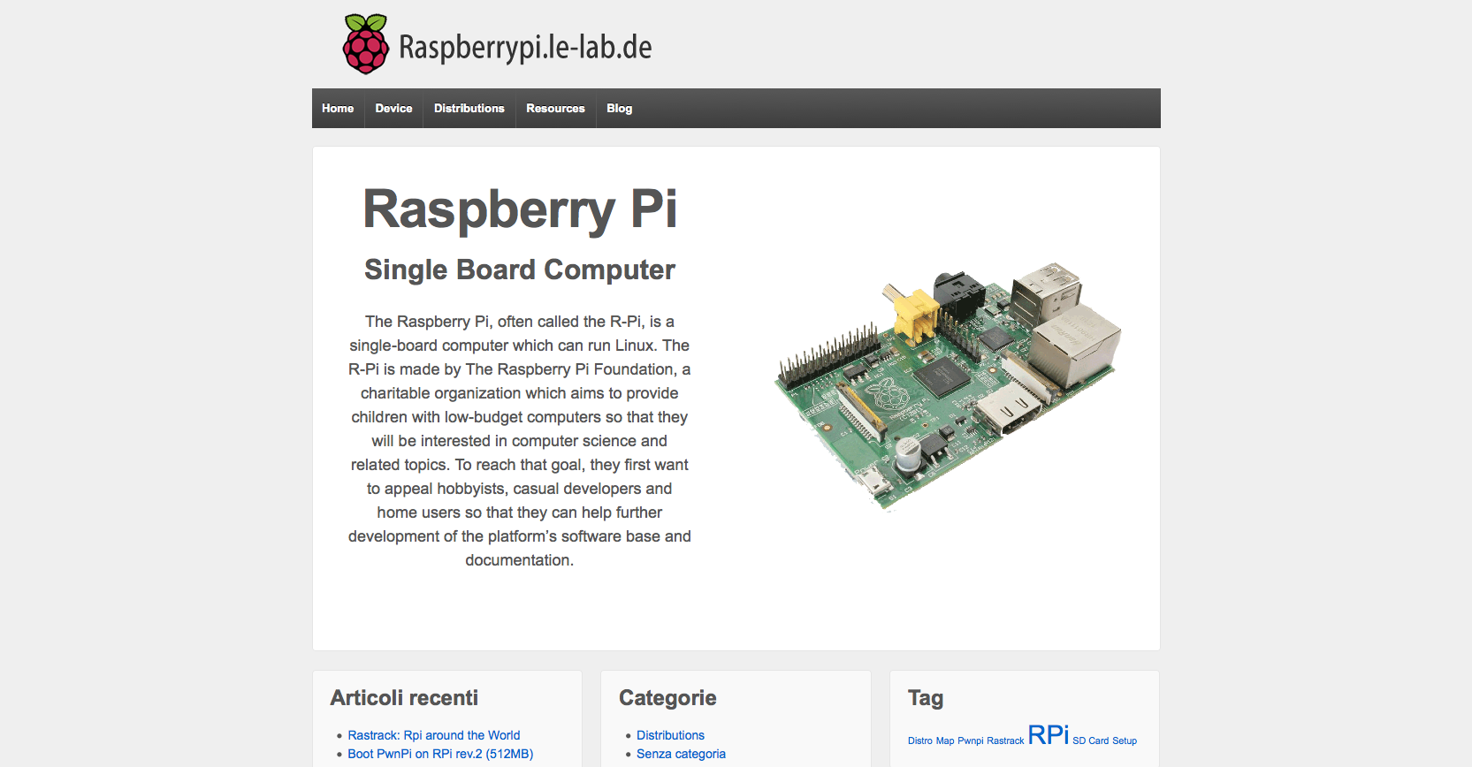Open 'Rastrack: Rpi around the World' article
The image size is (1472, 767).
coord(433,735)
